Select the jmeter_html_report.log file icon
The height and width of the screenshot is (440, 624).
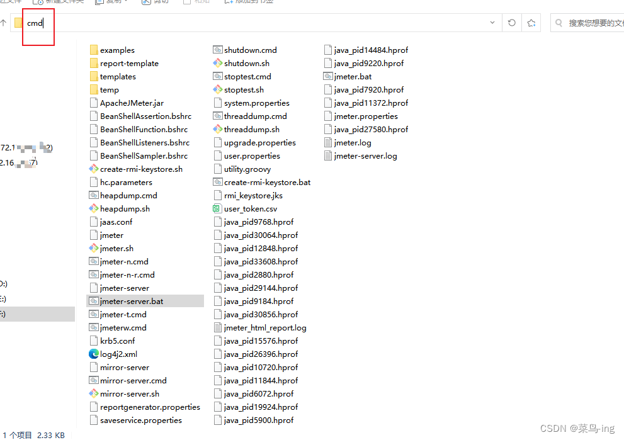[218, 327]
